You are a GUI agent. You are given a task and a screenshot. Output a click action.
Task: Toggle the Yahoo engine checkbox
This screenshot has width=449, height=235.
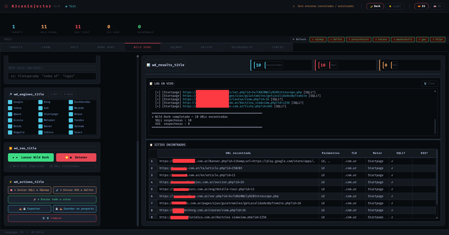10,108
